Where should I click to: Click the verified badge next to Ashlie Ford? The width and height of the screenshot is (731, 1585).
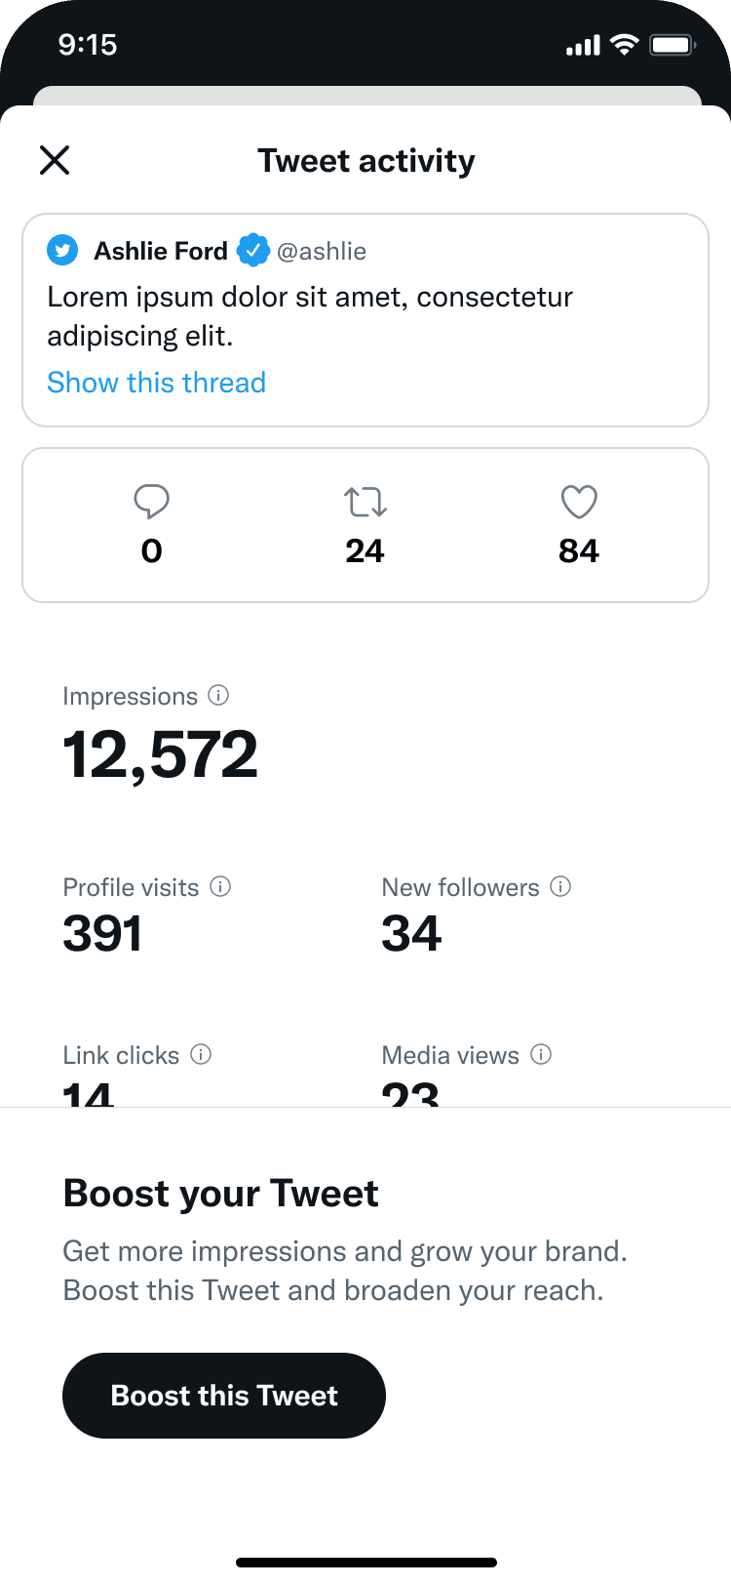click(254, 250)
